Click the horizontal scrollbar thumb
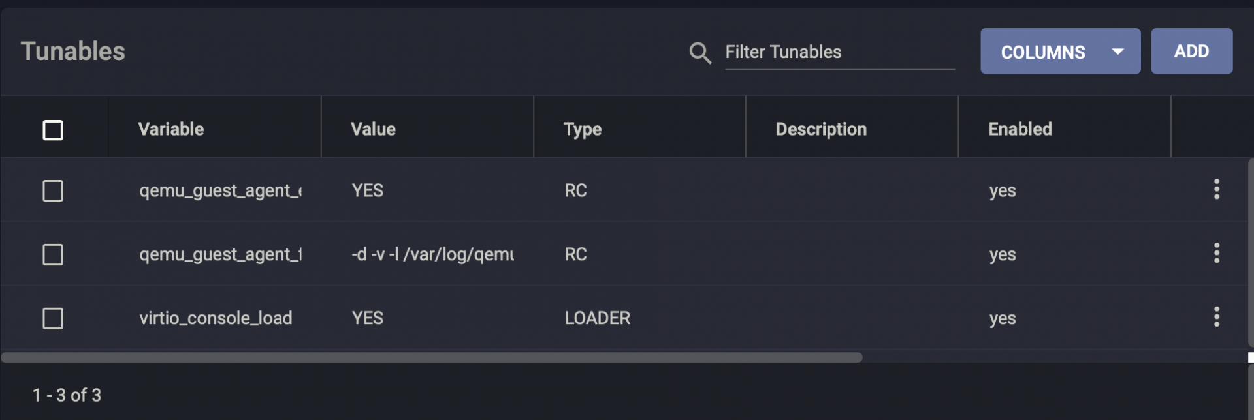The width and height of the screenshot is (1254, 420). pos(431,357)
